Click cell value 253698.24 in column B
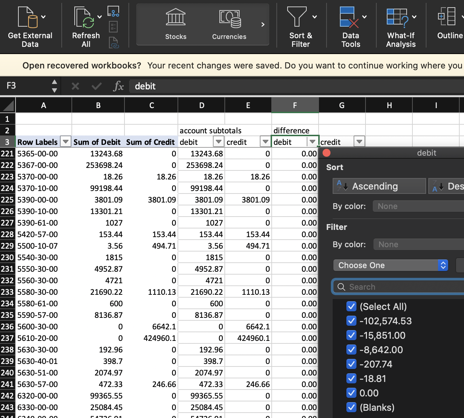Viewport: 464px width, 418px height. click(x=98, y=165)
